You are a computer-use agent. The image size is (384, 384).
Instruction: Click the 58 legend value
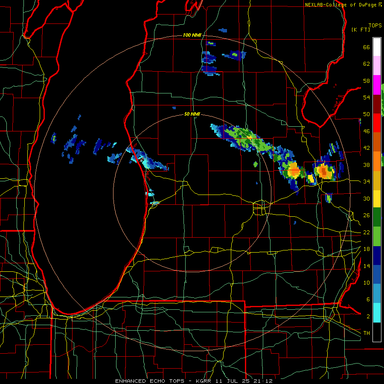367,81
